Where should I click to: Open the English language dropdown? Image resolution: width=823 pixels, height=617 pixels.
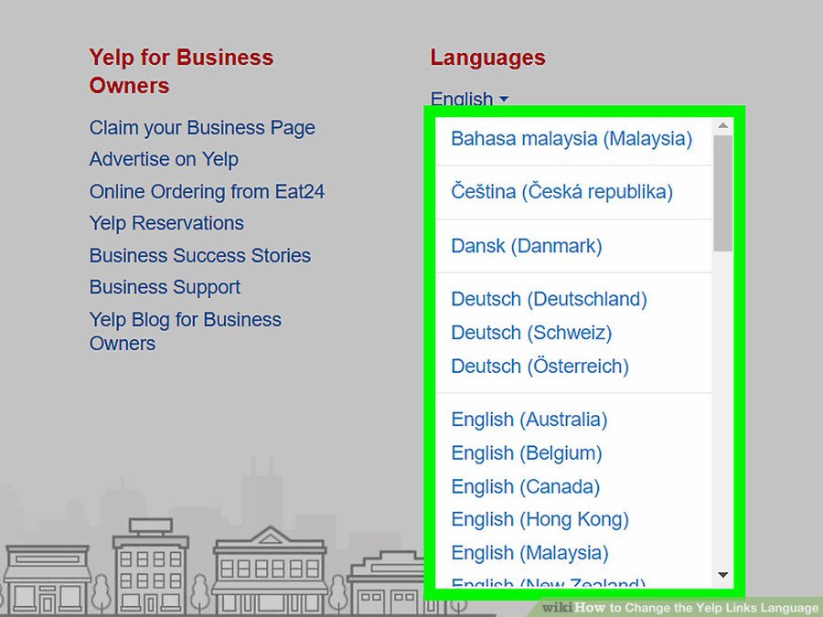pos(469,99)
